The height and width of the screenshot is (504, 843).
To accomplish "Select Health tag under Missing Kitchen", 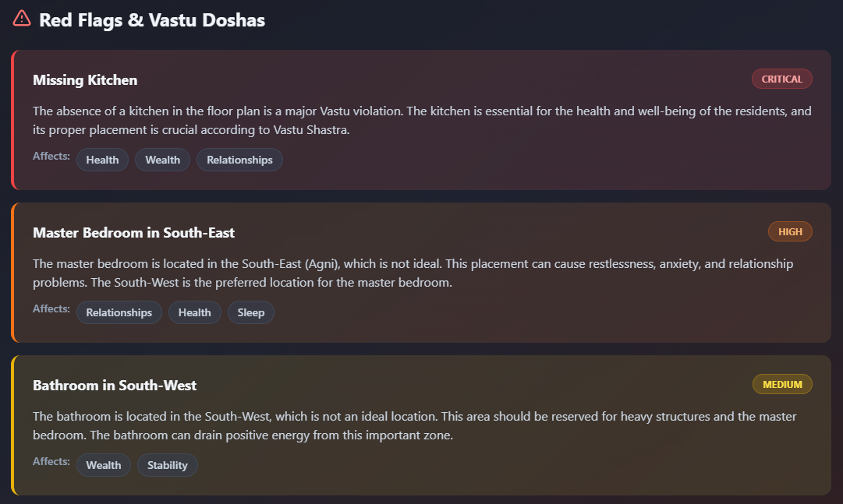I will point(102,160).
